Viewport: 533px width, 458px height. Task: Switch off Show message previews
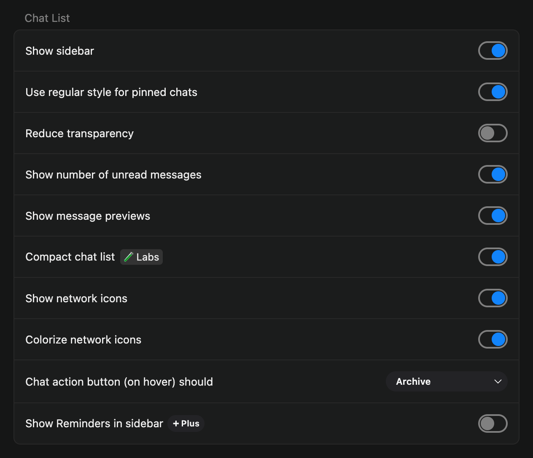click(493, 216)
